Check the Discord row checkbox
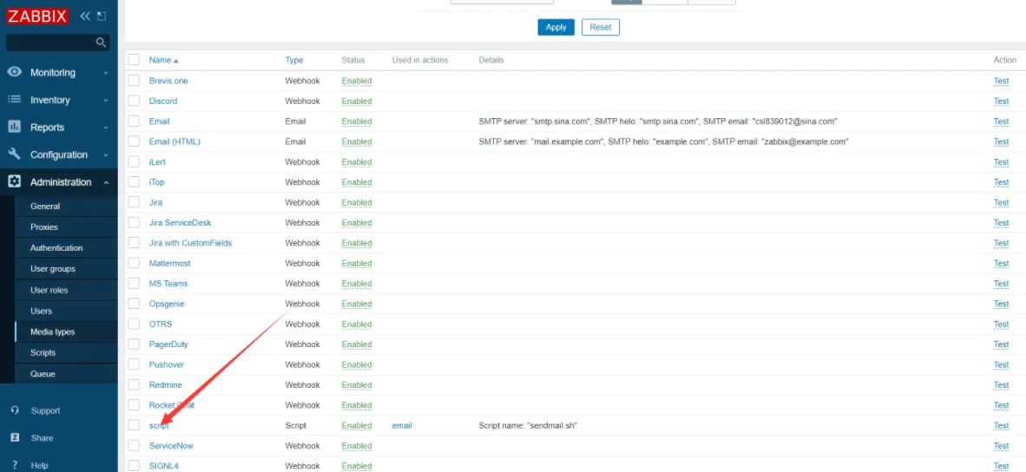 point(135,101)
